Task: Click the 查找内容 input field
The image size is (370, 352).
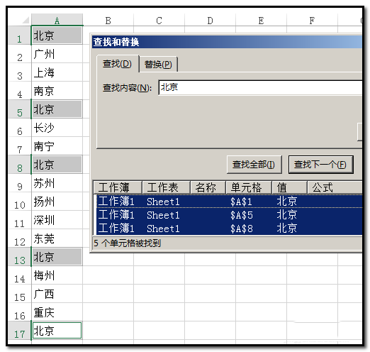Action: point(260,87)
